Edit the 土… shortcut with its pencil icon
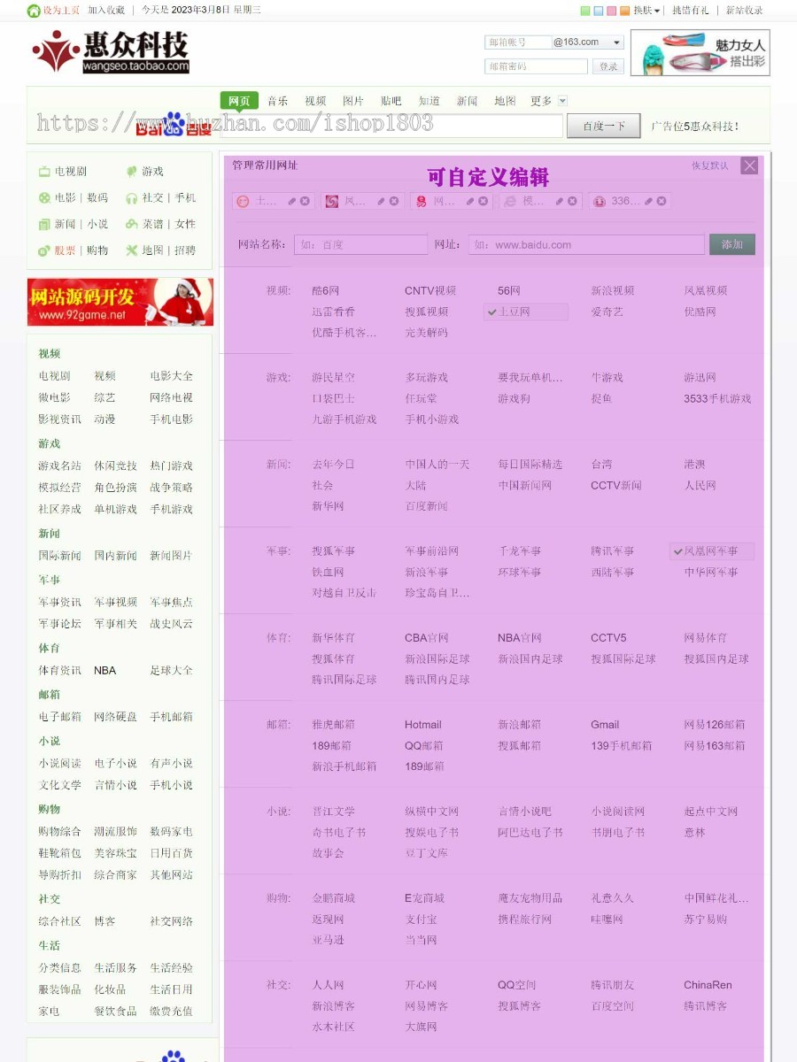 click(x=292, y=201)
